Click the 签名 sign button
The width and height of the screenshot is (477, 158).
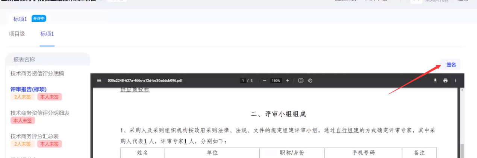pos(451,65)
